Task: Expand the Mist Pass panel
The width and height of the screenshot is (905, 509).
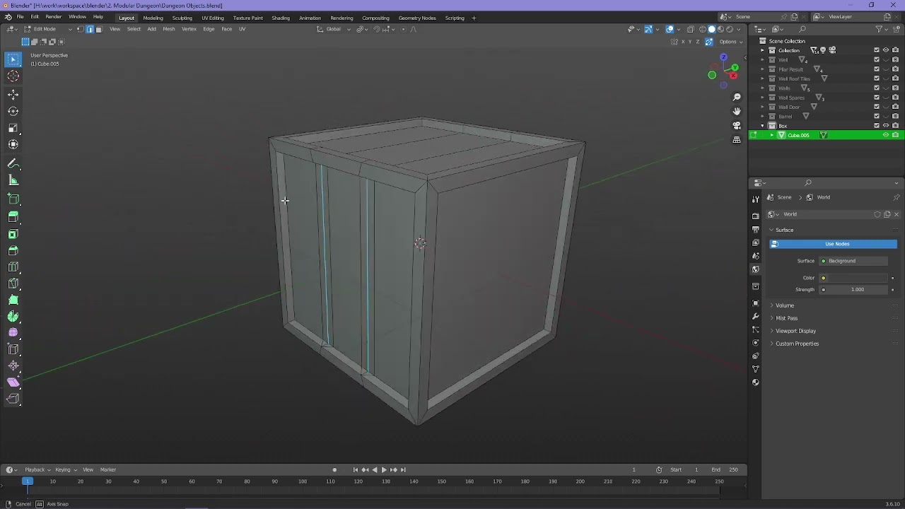Action: [x=786, y=318]
